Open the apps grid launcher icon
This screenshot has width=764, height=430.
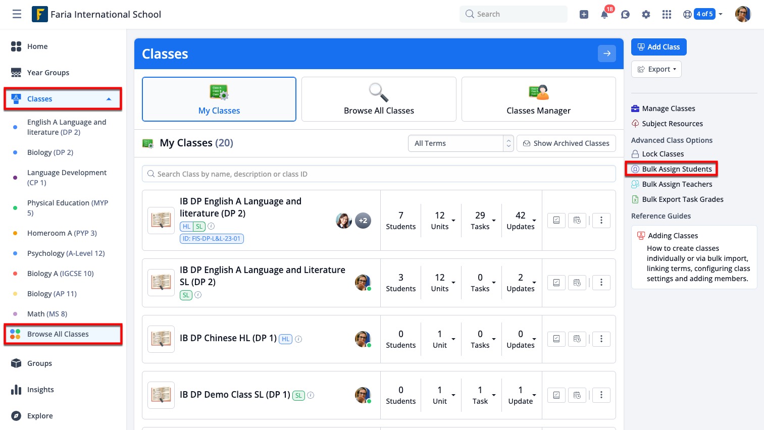pyautogui.click(x=667, y=15)
